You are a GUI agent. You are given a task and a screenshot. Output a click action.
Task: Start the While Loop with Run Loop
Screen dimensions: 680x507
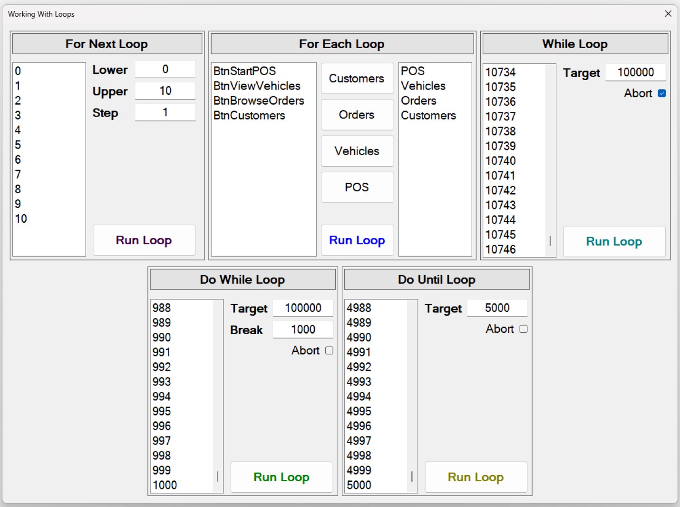click(614, 242)
